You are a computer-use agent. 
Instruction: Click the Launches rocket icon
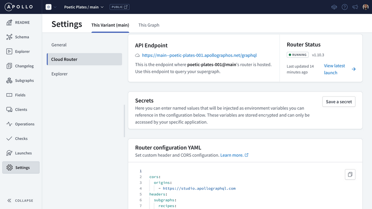(9, 153)
